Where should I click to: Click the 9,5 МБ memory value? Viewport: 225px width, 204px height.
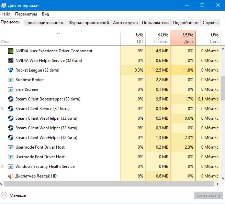click(162, 99)
